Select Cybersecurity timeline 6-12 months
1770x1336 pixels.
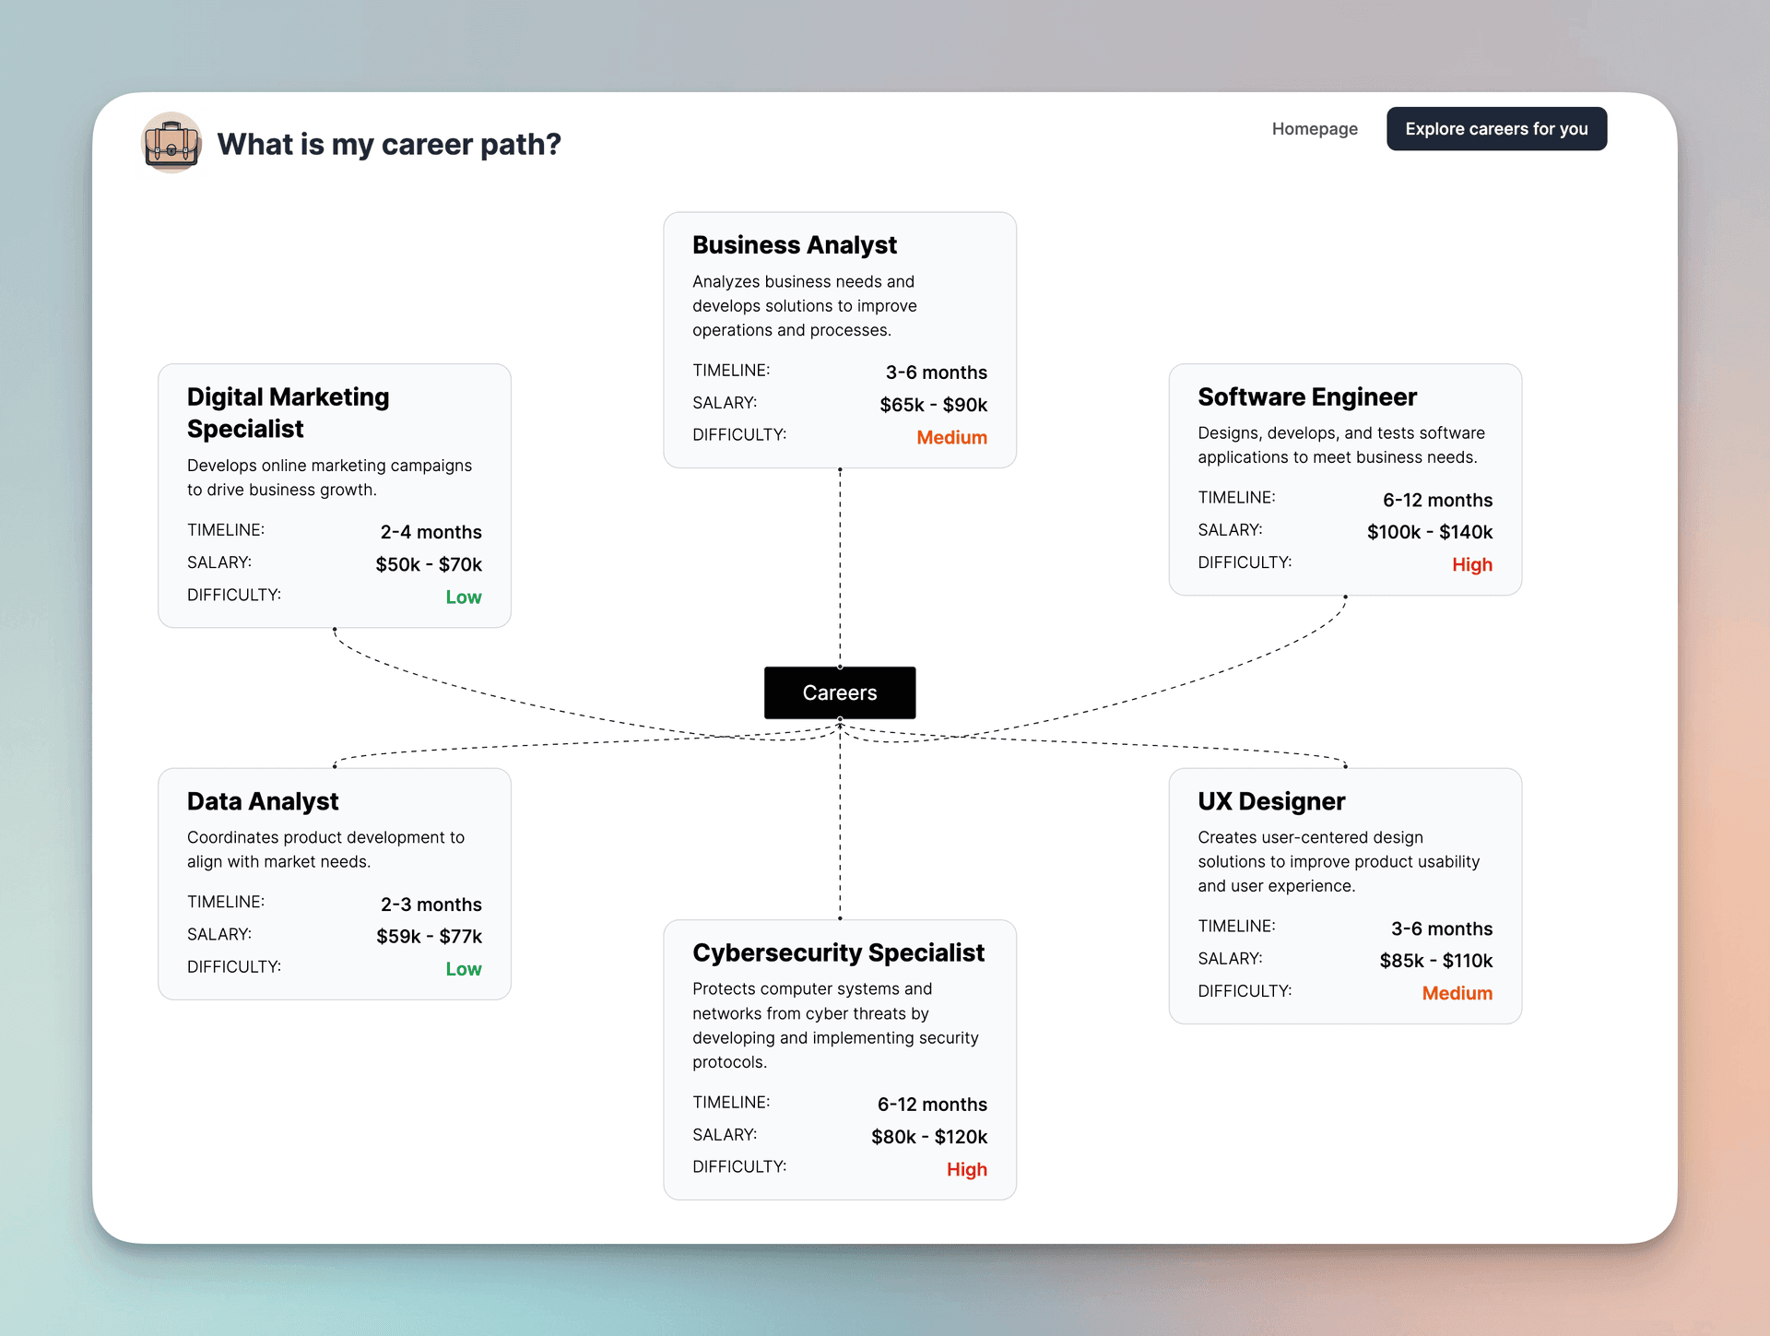click(932, 1105)
